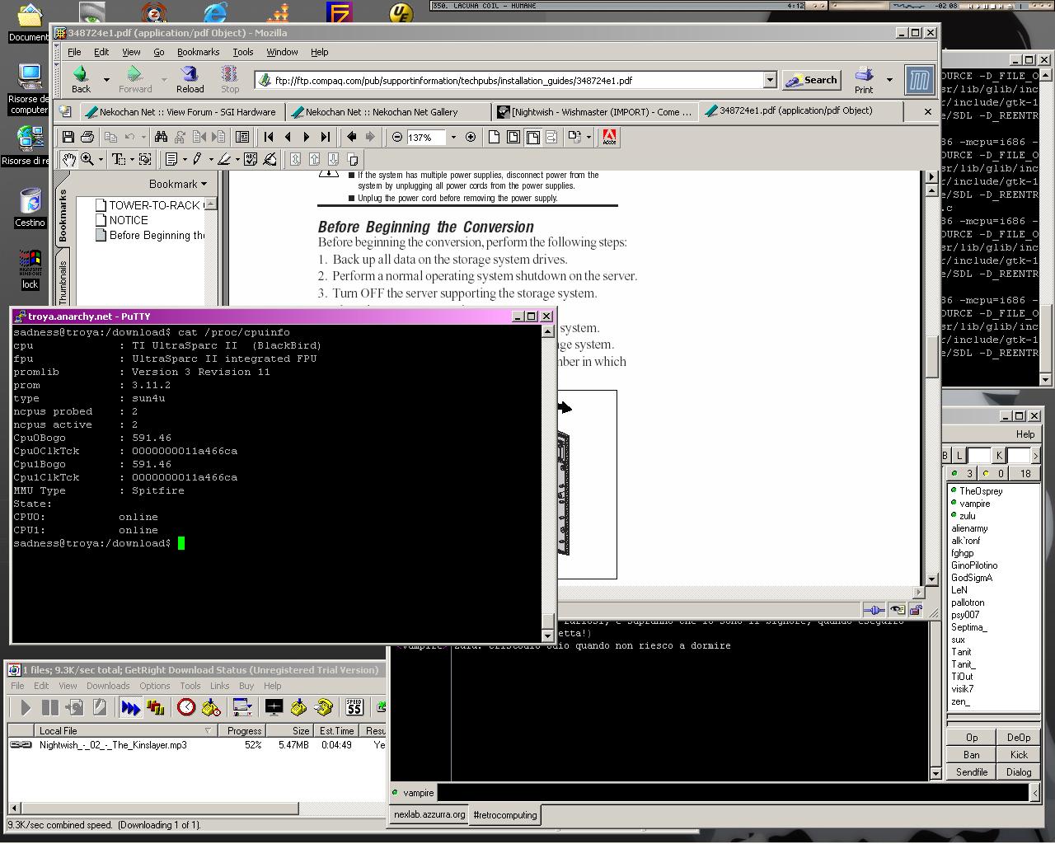Screen dimensions: 1055x844
Task: Click Acrobat save a copy icon
Action: coord(68,137)
